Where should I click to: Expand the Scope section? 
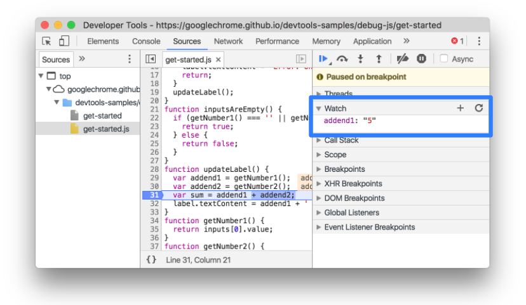tap(319, 155)
